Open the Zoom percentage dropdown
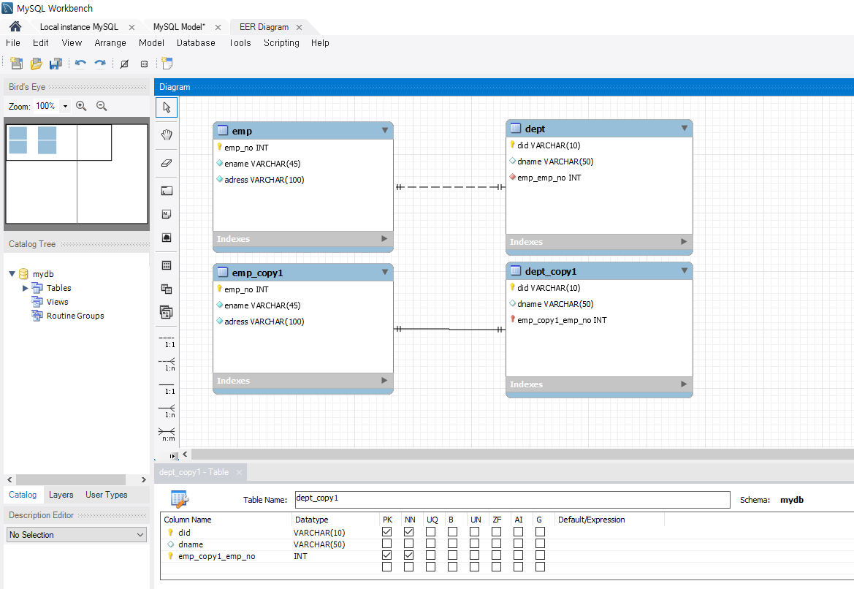The width and height of the screenshot is (854, 589). click(65, 106)
